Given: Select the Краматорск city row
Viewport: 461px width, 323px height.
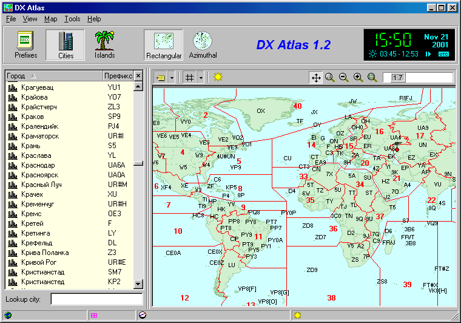Looking at the screenshot, I should click(69, 136).
